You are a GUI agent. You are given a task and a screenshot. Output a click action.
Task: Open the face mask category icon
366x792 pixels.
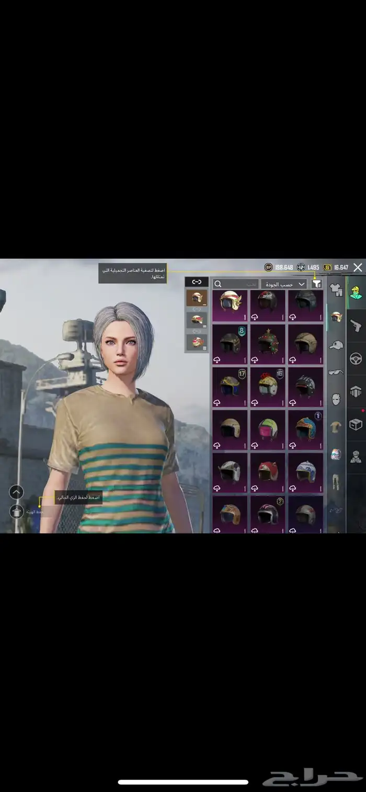pos(336,400)
